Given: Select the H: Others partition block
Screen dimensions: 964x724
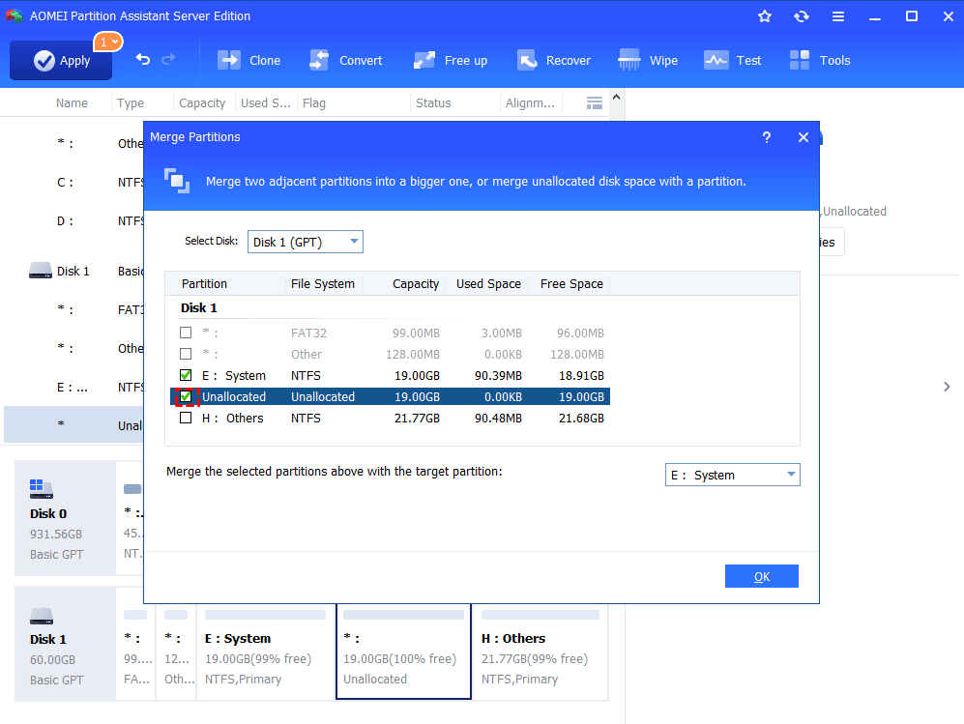Looking at the screenshot, I should (x=540, y=652).
